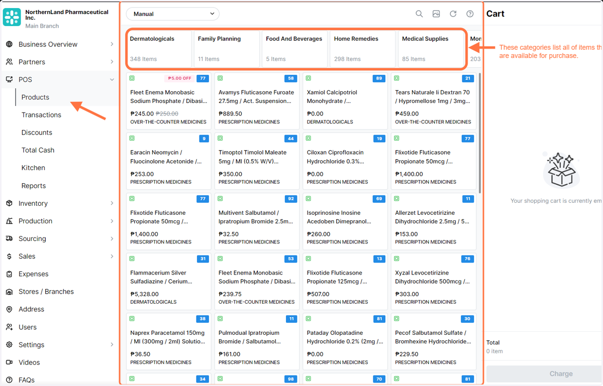Click stock badge 92 on Multivent card
Image resolution: width=603 pixels, height=386 pixels.
pyautogui.click(x=291, y=199)
